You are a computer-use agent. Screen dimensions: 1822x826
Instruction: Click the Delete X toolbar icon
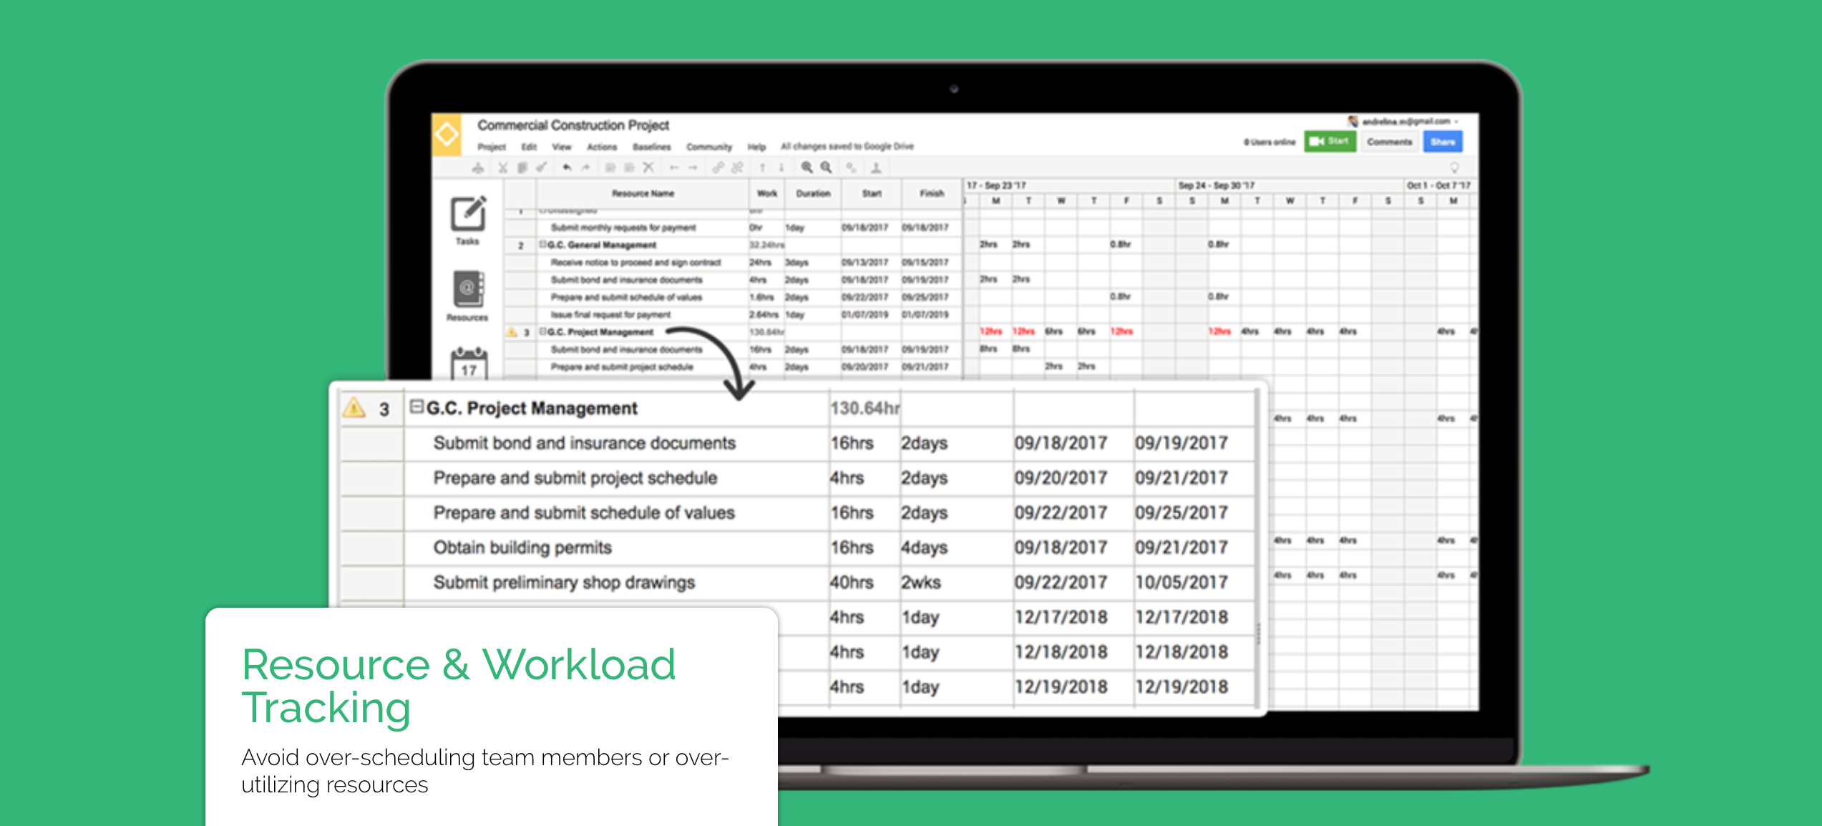coord(648,167)
